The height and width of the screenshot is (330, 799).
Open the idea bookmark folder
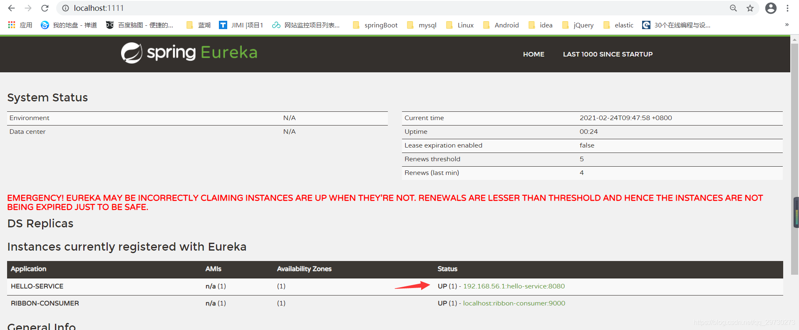[x=540, y=25]
